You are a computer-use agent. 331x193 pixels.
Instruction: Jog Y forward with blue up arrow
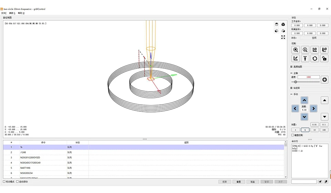[x=304, y=100]
